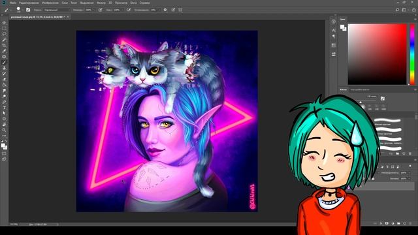Screen dimensions: 418x235
Task: Select the Brush tool in the toolbox
Action: click(4, 63)
